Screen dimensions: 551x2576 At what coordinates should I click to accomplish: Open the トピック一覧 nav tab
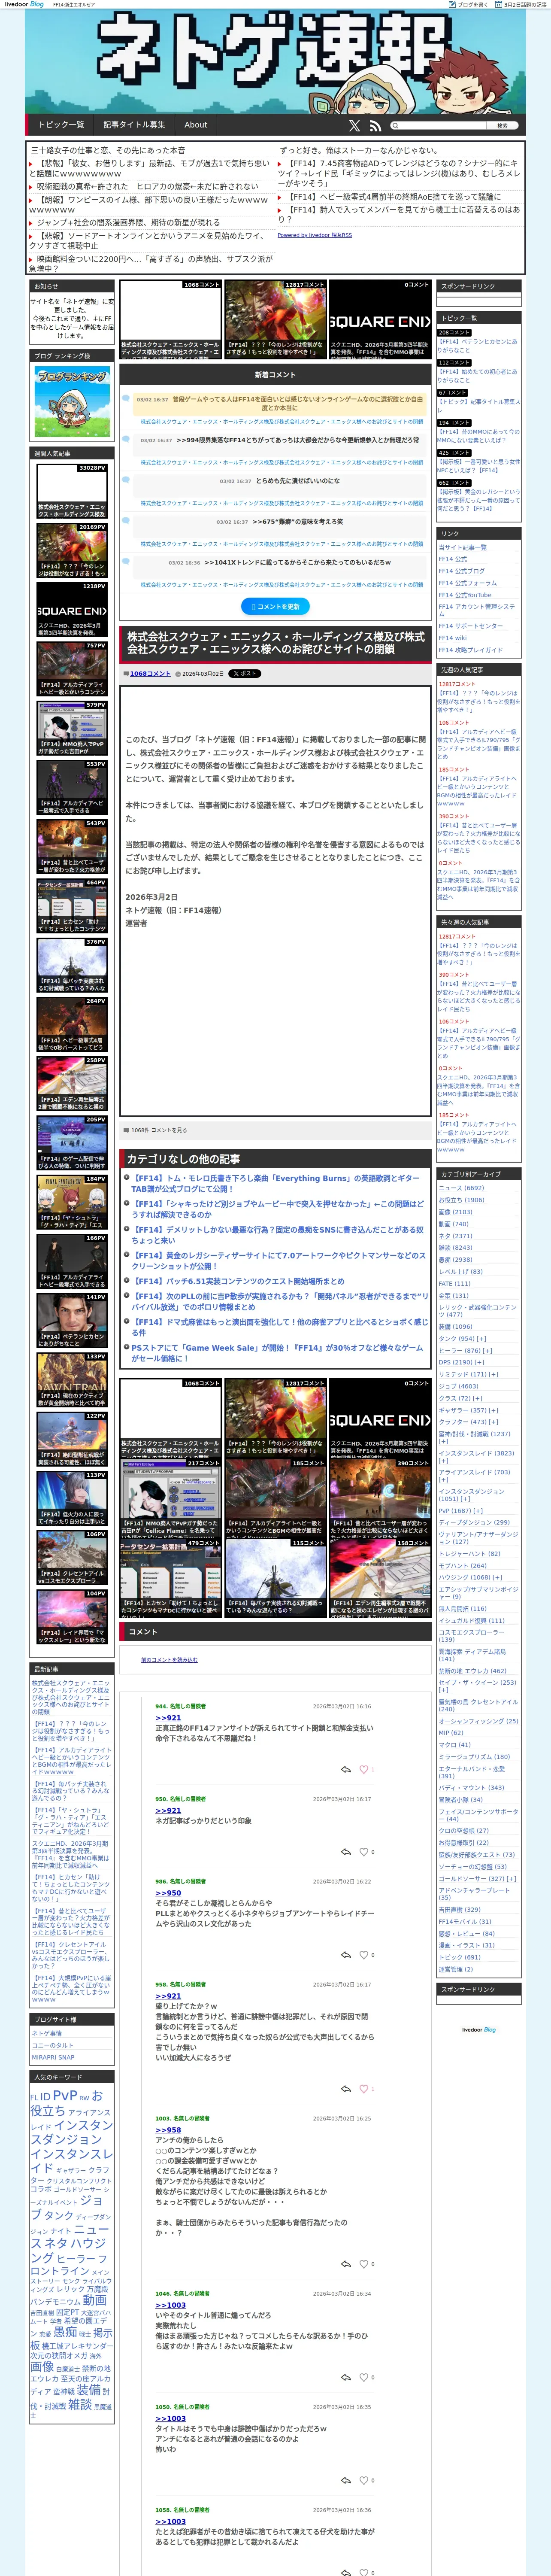point(61,125)
